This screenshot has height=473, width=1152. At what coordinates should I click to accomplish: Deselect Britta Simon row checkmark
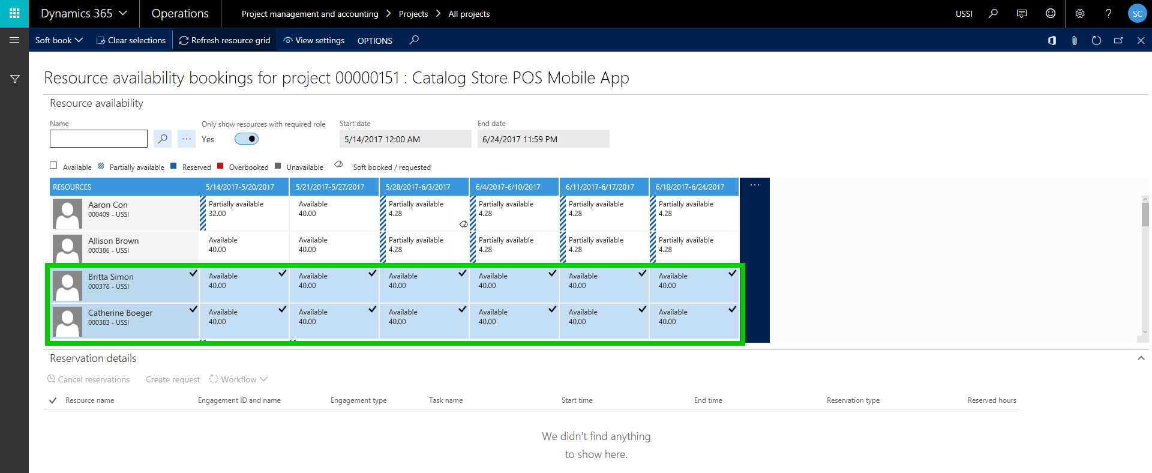pyautogui.click(x=193, y=274)
